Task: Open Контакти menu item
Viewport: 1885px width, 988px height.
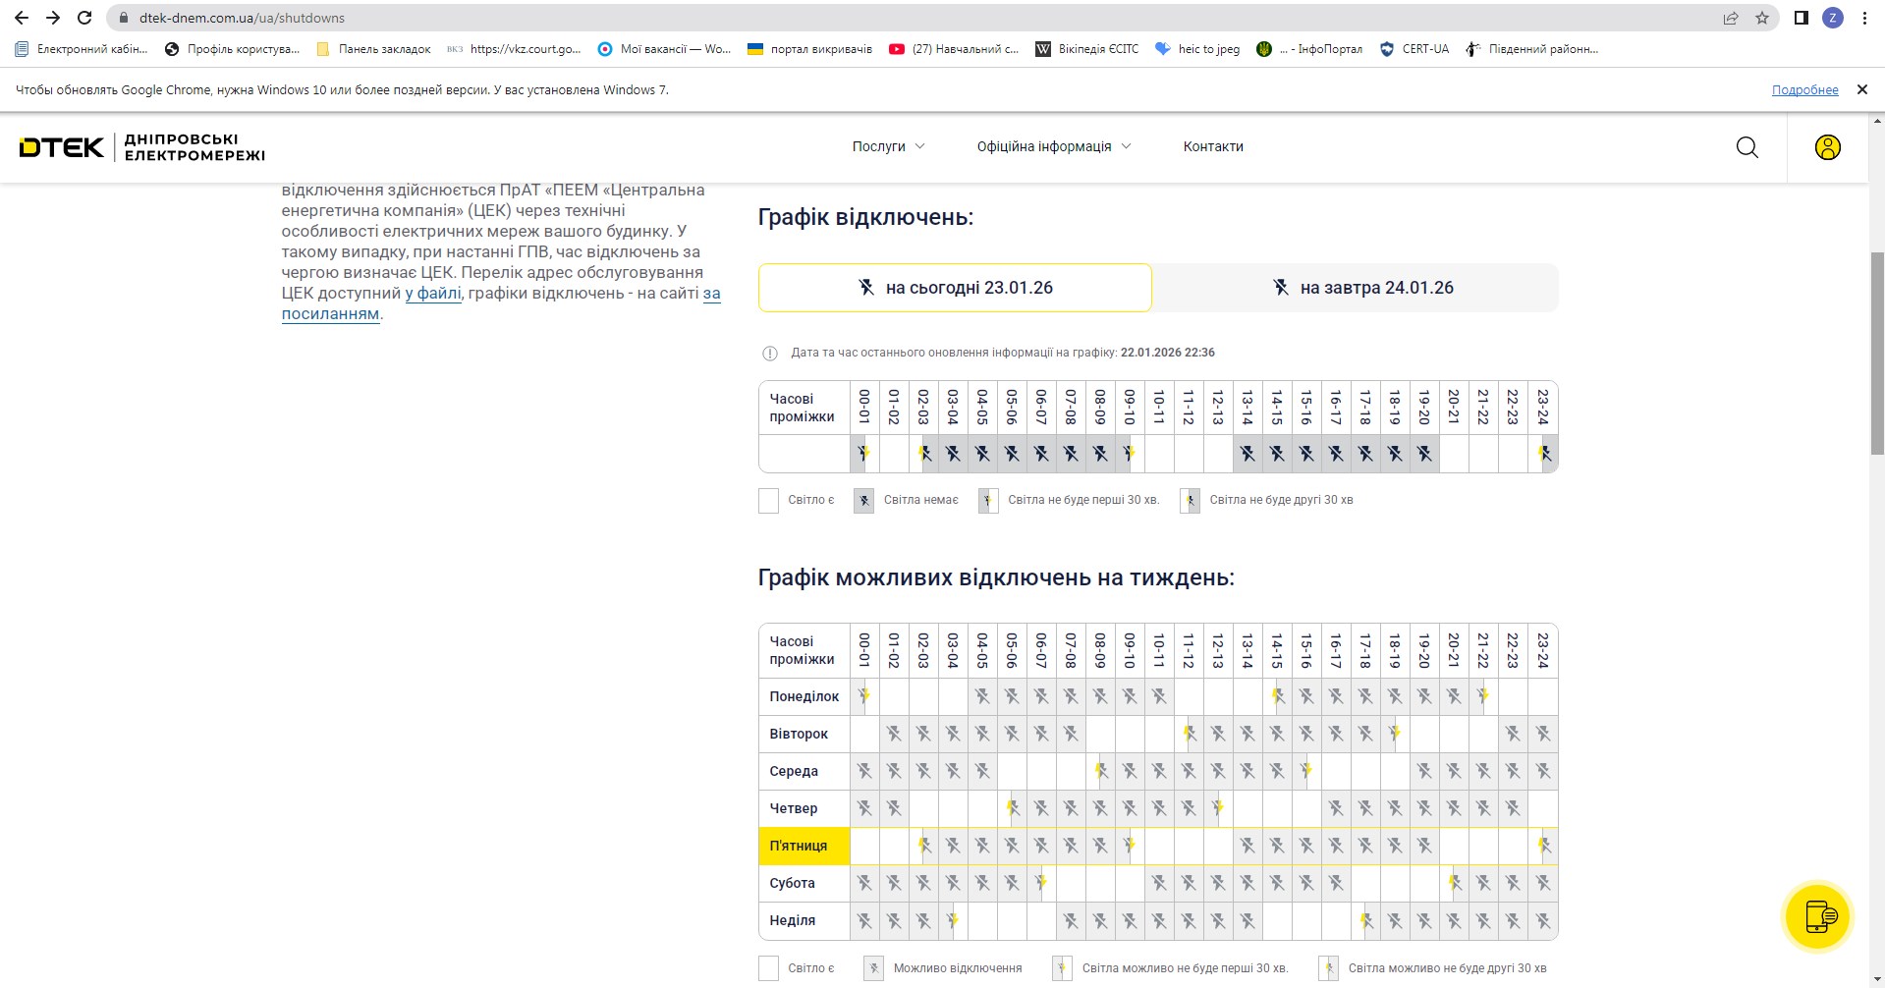Action: pos(1213,146)
